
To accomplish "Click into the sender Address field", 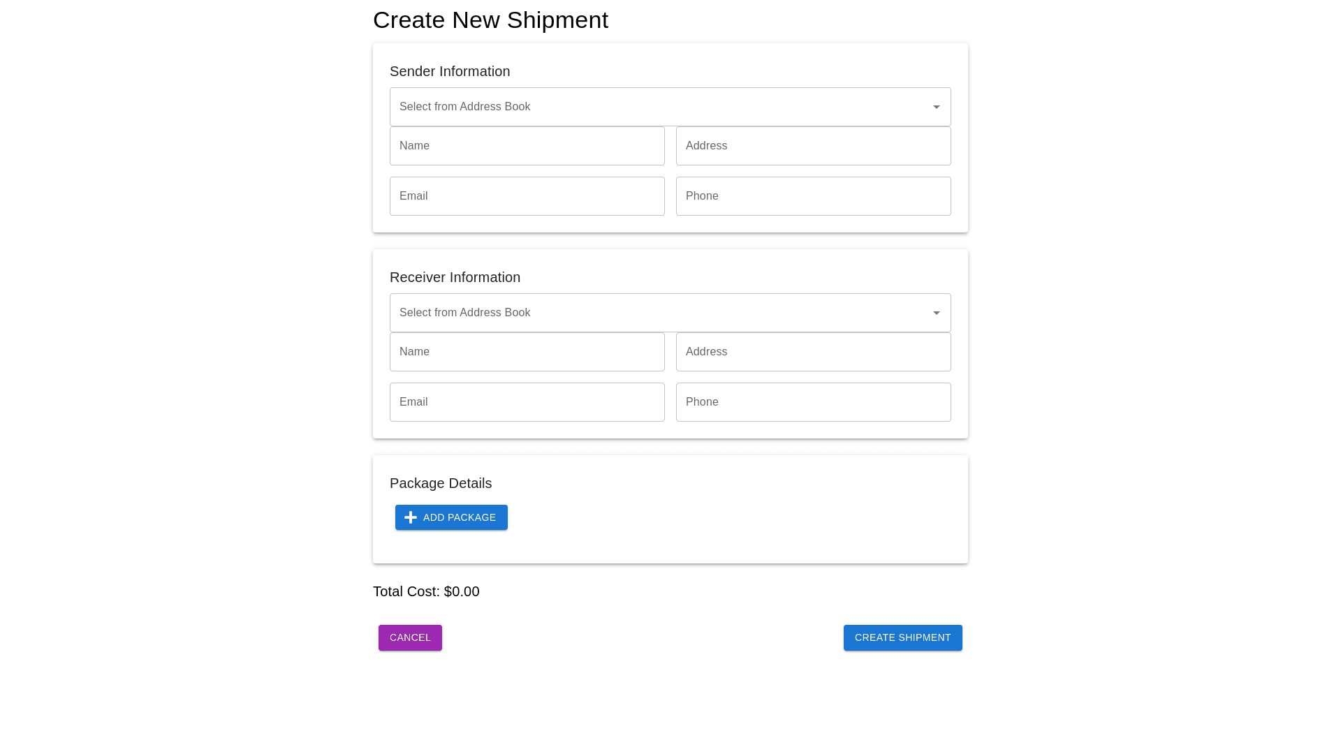I will (813, 146).
